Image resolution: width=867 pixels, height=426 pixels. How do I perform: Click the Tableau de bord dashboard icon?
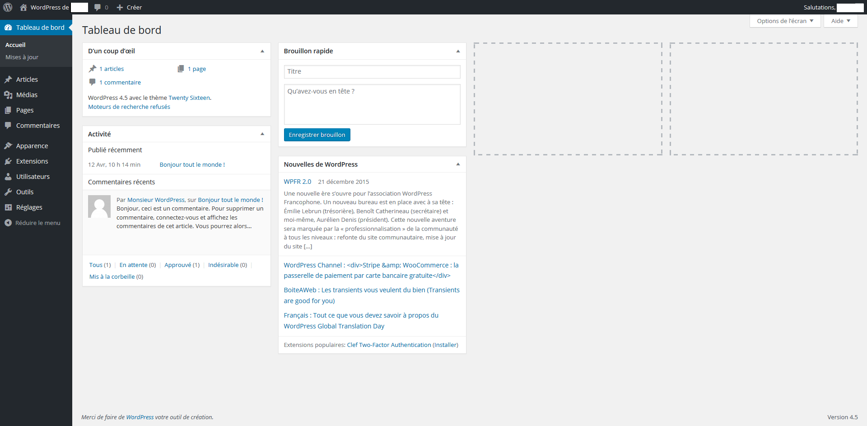pyautogui.click(x=8, y=28)
